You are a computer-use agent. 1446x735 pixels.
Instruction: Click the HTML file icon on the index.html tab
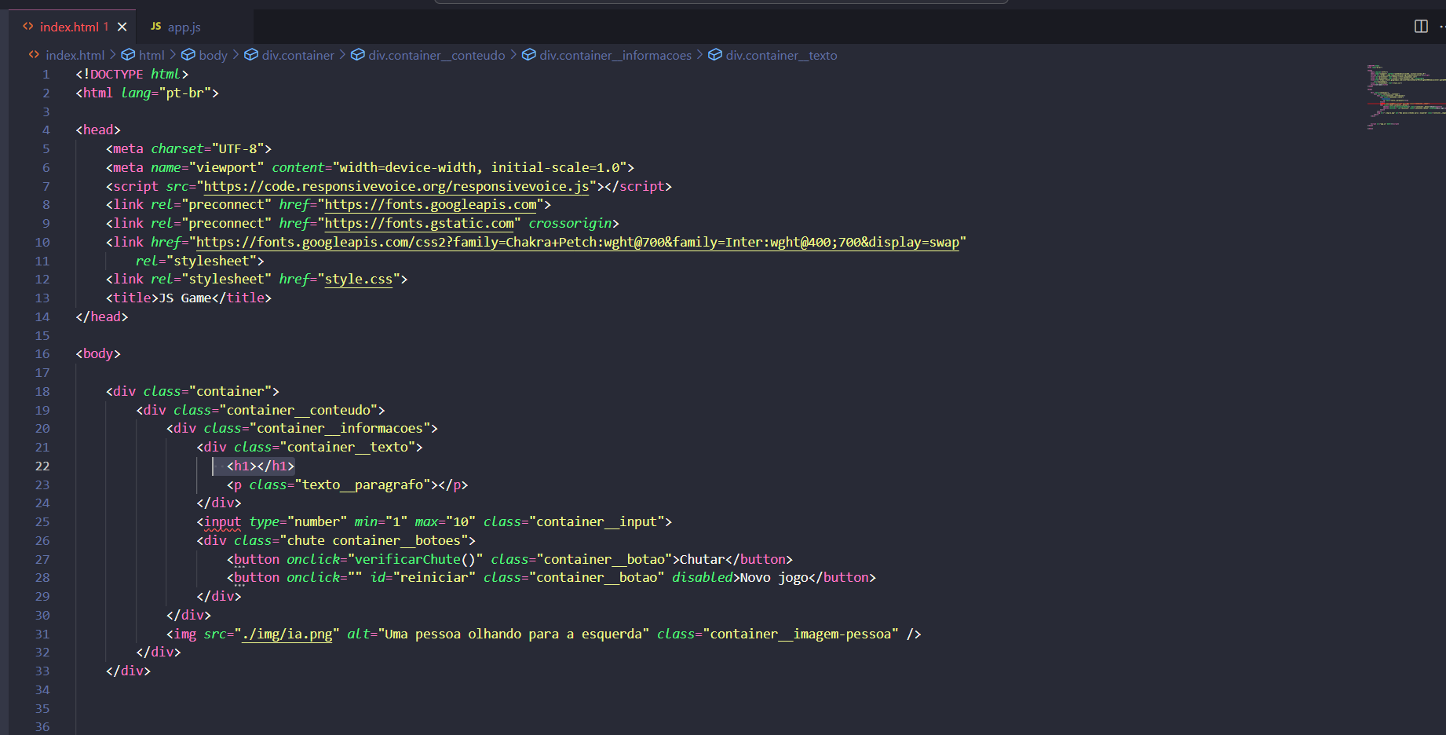tap(28, 27)
